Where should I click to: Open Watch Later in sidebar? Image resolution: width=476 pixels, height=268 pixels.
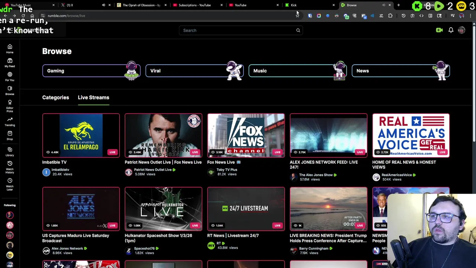pos(10,184)
